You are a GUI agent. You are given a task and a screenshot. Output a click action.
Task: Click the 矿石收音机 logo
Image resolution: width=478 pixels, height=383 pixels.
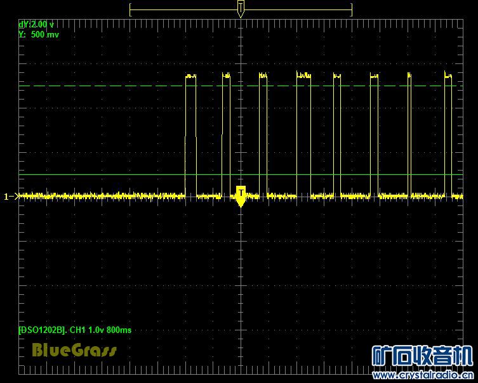422,356
